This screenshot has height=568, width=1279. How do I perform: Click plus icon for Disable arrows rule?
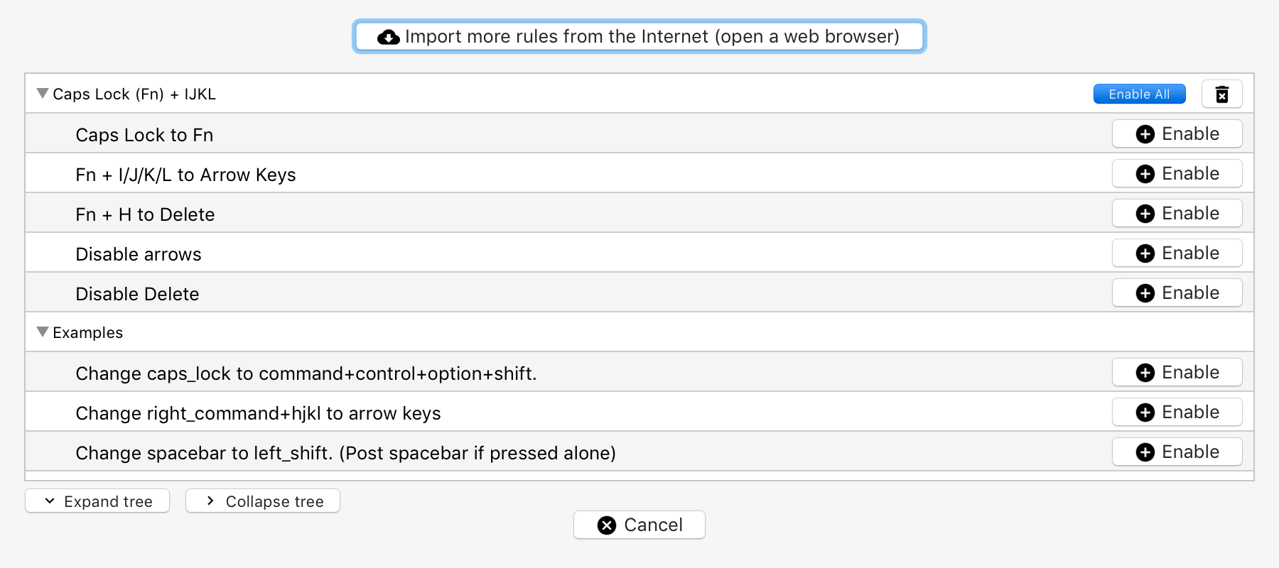pos(1145,253)
